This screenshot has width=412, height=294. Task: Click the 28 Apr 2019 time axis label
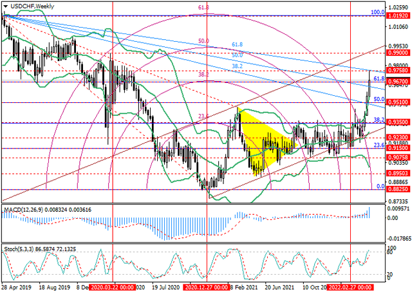[x=16, y=287]
